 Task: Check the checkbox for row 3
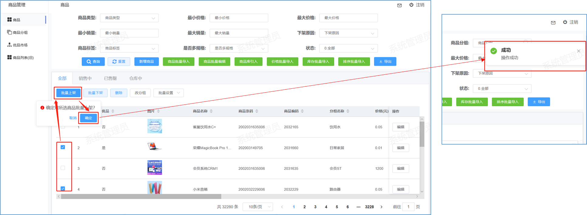coord(63,168)
